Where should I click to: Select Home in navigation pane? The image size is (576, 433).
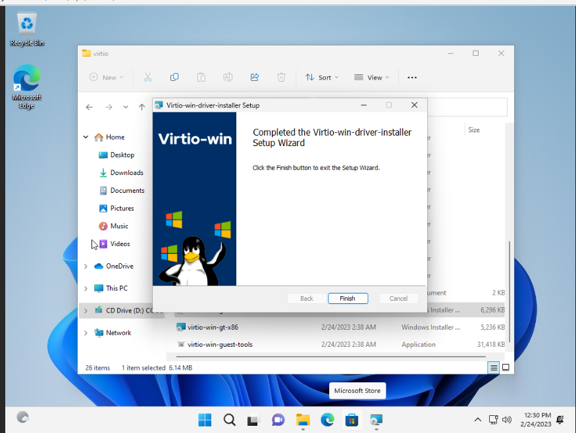(x=109, y=137)
